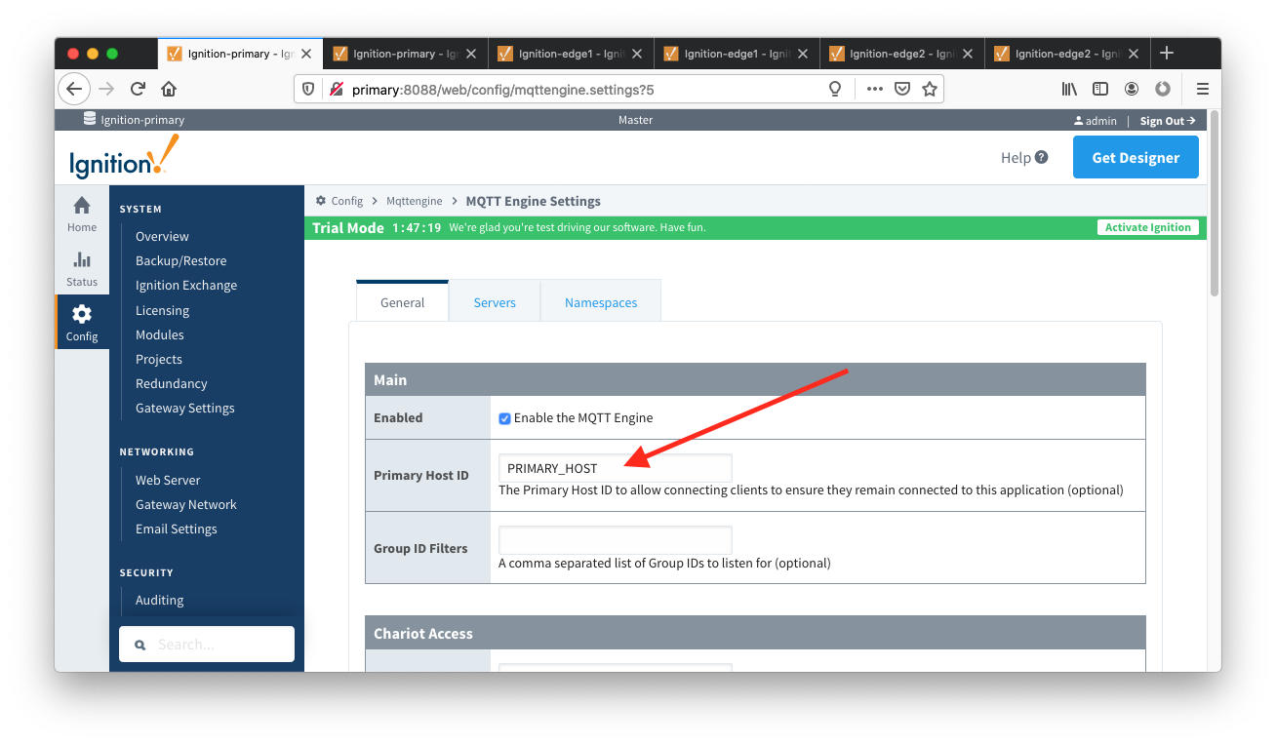Open Licensing settings
This screenshot has height=744, width=1276.
click(162, 310)
